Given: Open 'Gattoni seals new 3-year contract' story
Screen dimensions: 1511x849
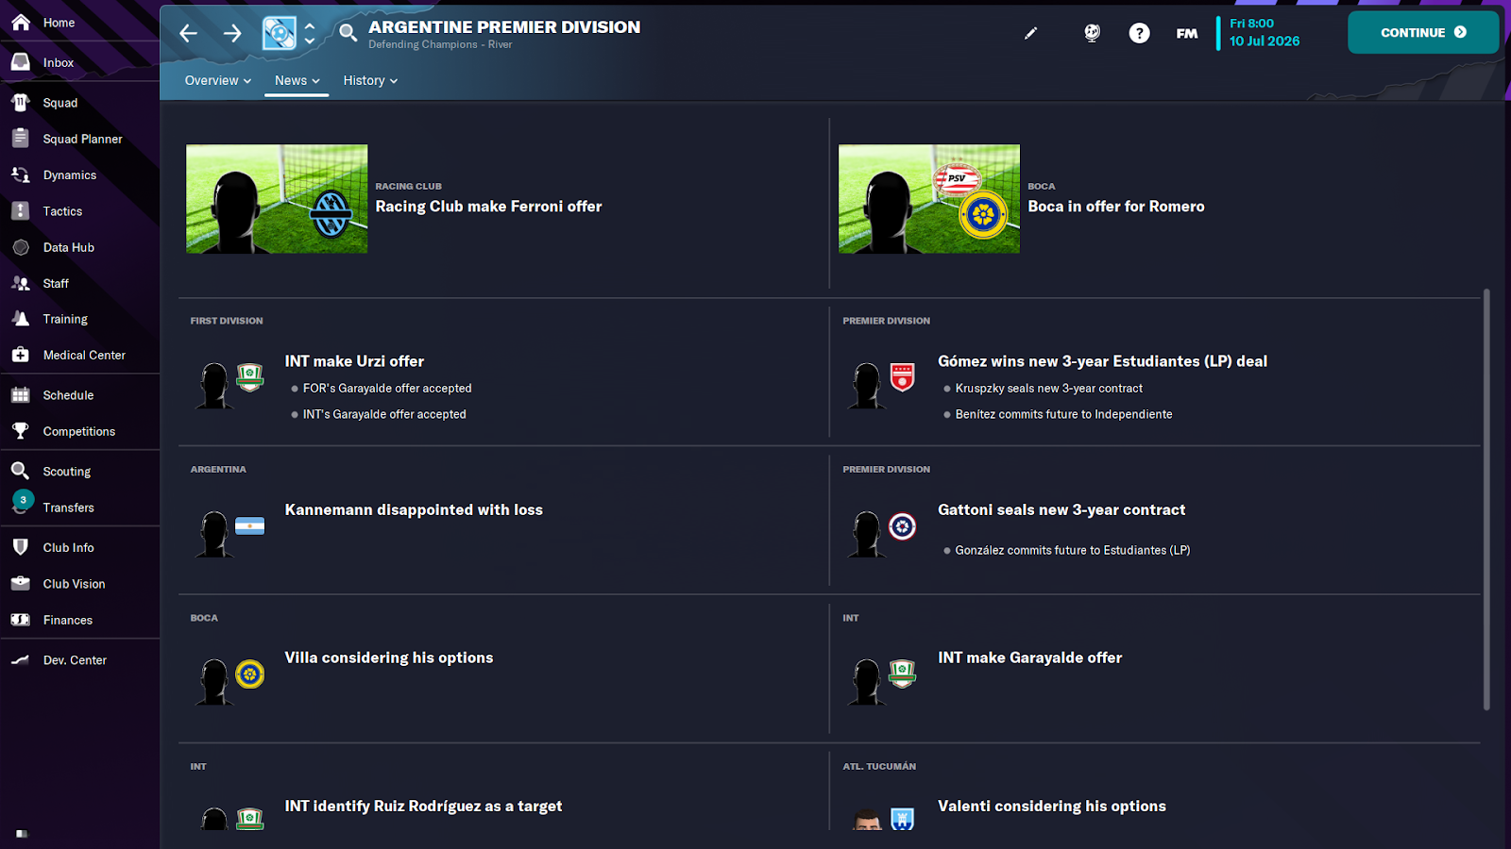Looking at the screenshot, I should click(1061, 509).
